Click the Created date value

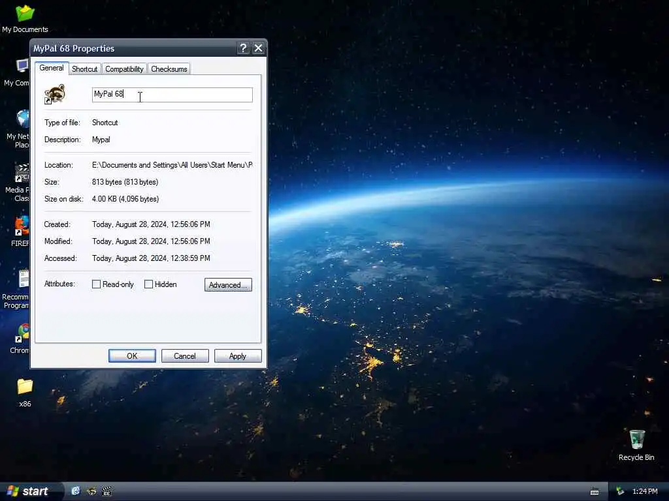[x=151, y=224]
